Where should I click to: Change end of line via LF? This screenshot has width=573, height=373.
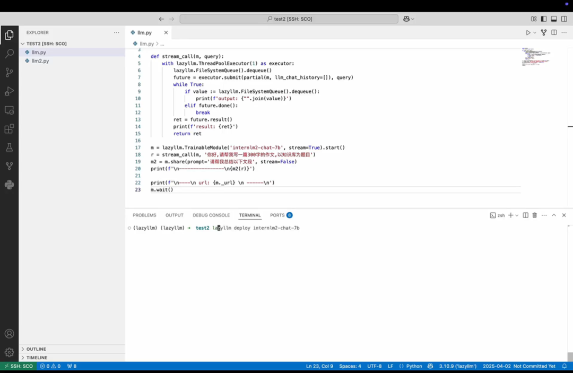click(390, 366)
